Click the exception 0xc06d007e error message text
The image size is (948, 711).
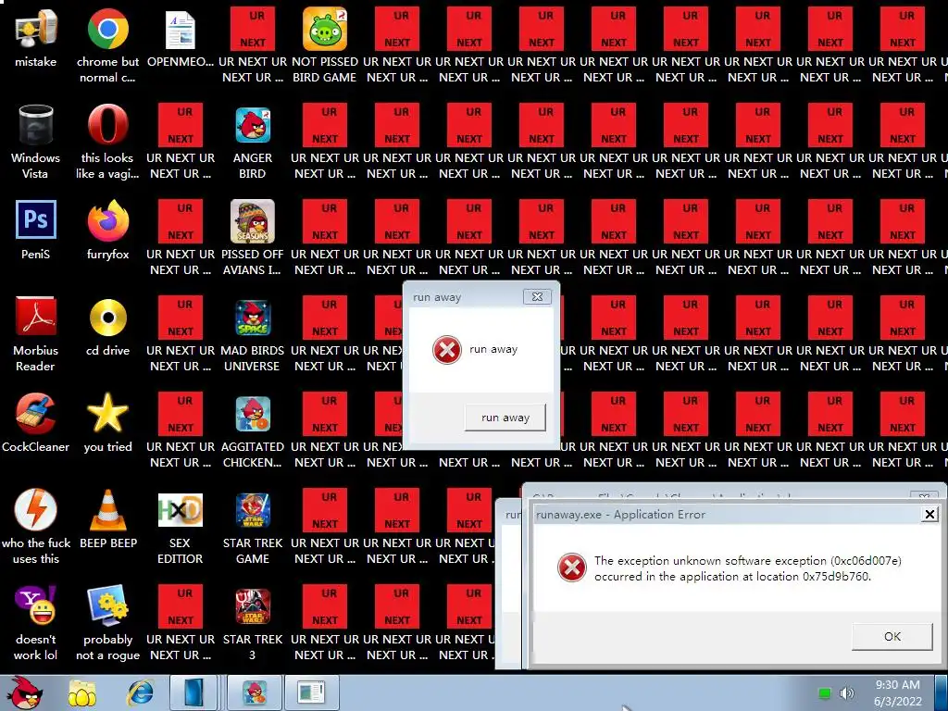click(x=748, y=568)
